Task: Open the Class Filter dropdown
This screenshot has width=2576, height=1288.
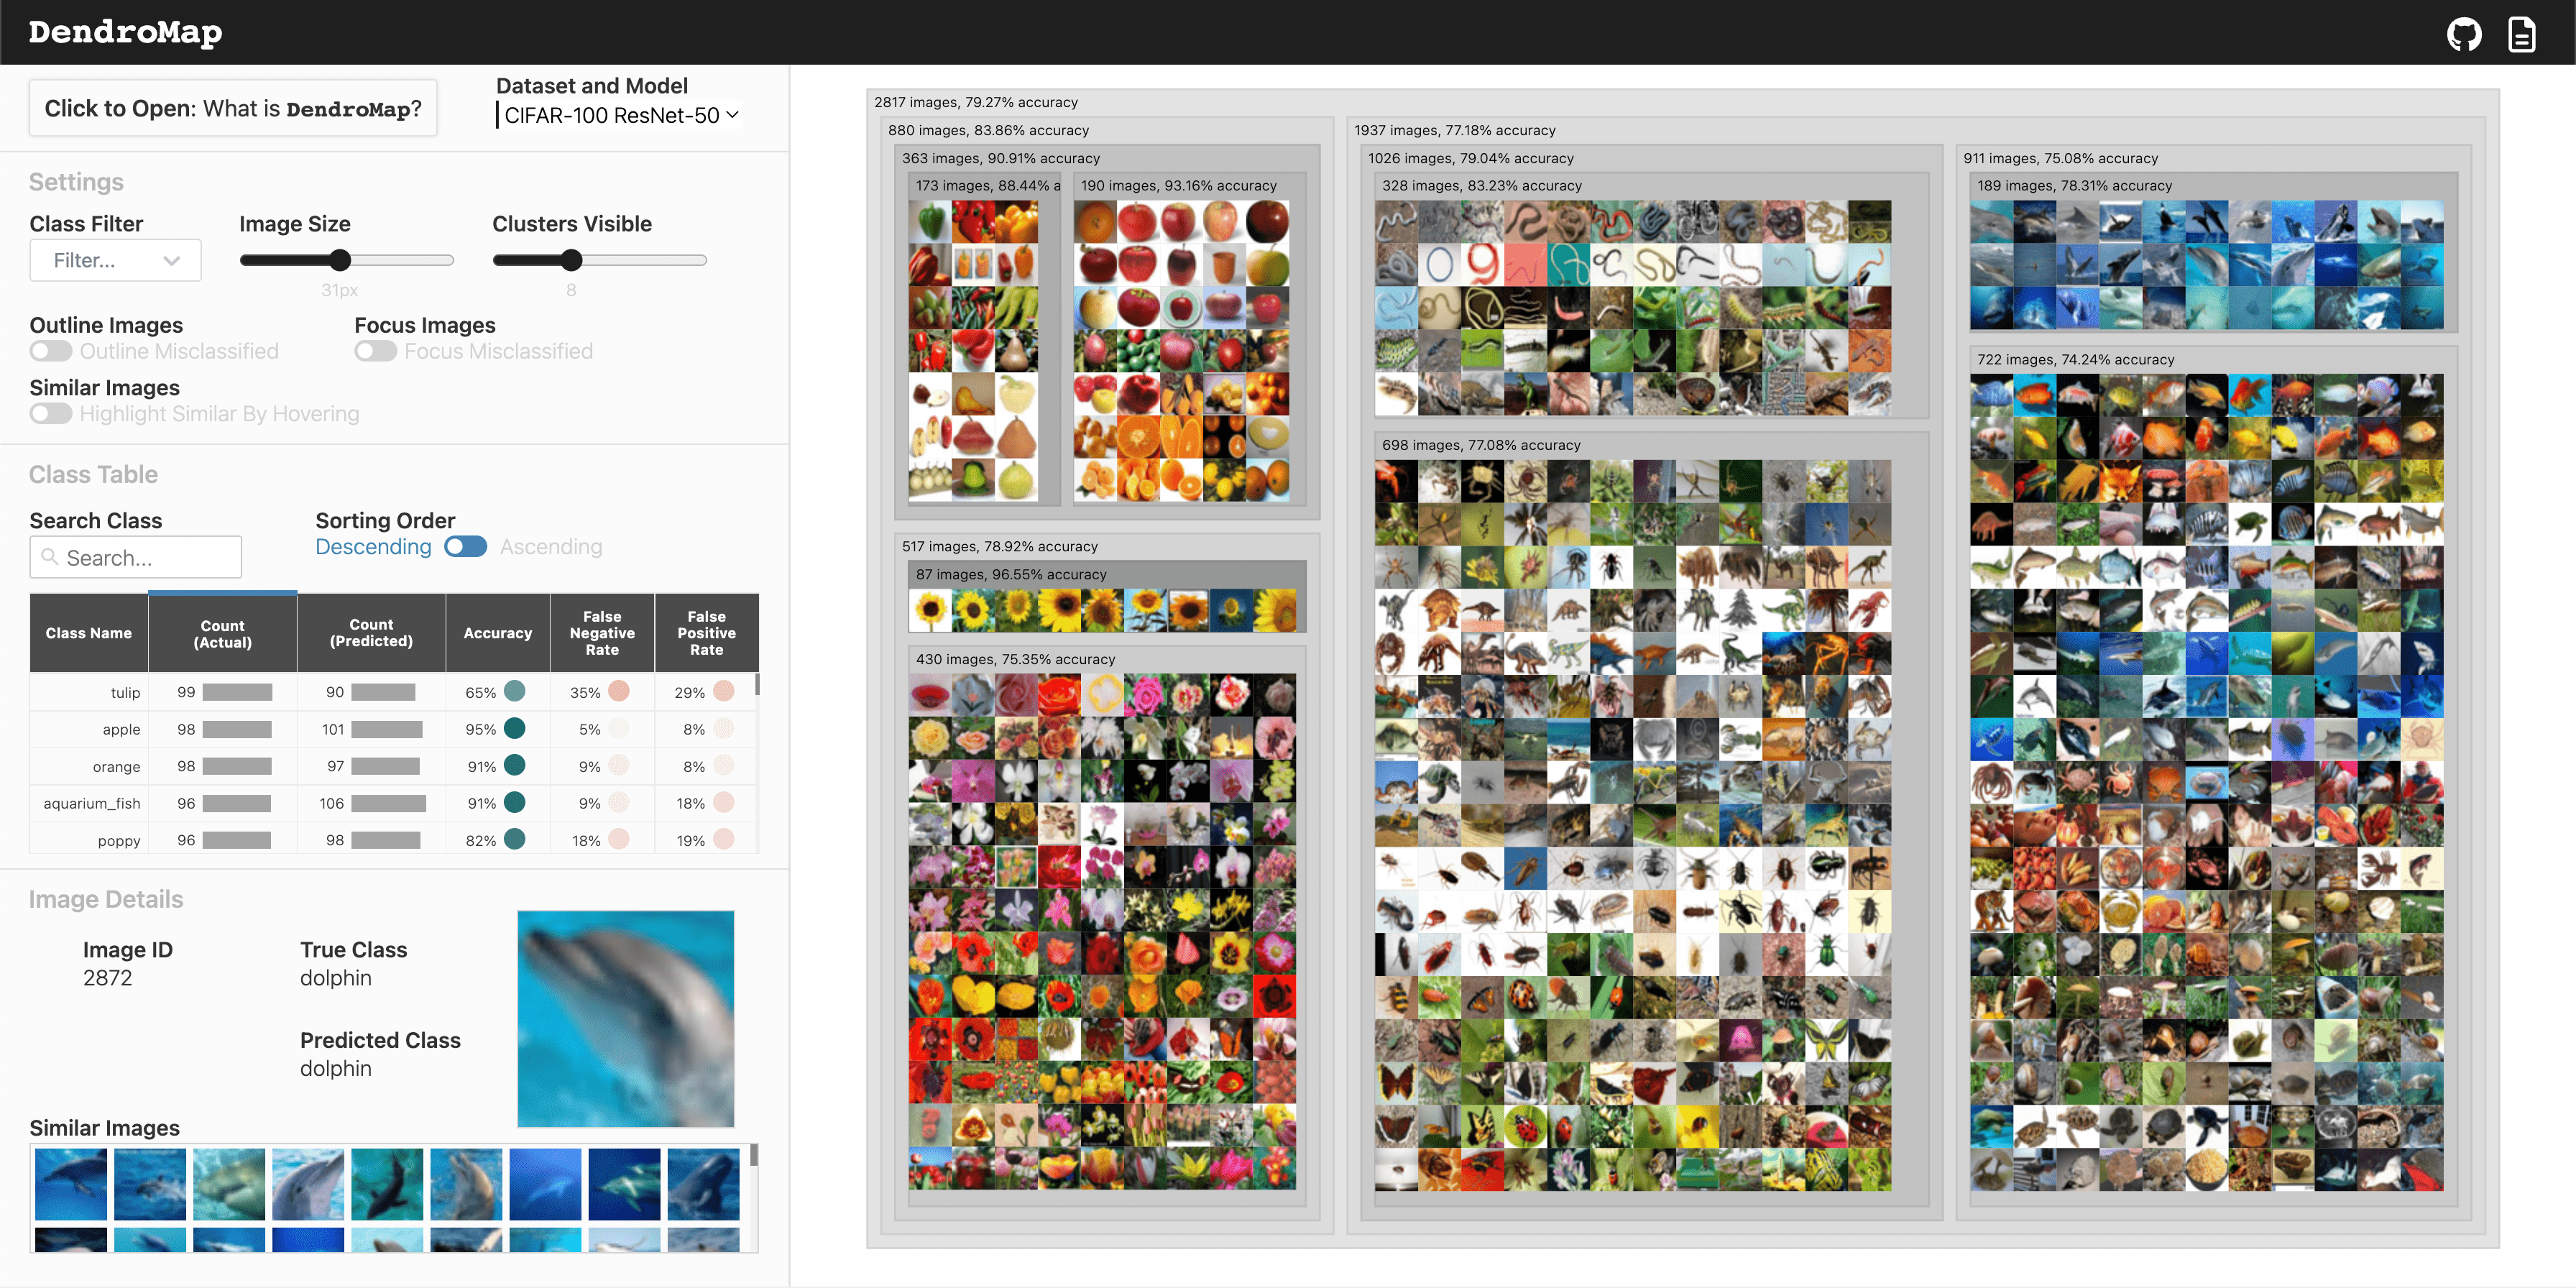Action: click(x=115, y=260)
